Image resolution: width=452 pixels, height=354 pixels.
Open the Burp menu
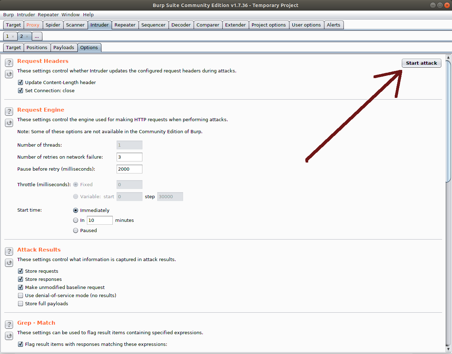click(x=8, y=14)
